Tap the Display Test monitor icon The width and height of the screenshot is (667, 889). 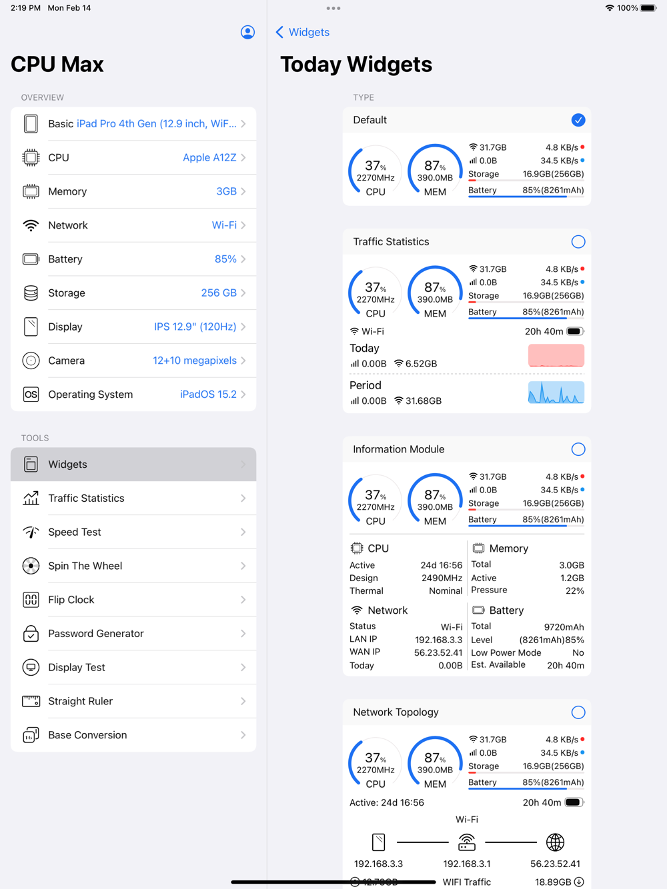(x=31, y=667)
